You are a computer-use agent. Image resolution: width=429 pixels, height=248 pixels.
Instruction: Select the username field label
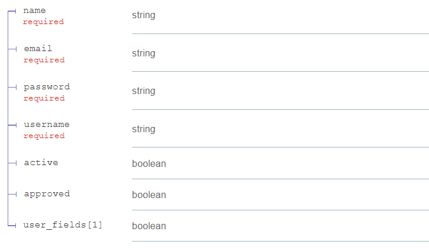[47, 125]
